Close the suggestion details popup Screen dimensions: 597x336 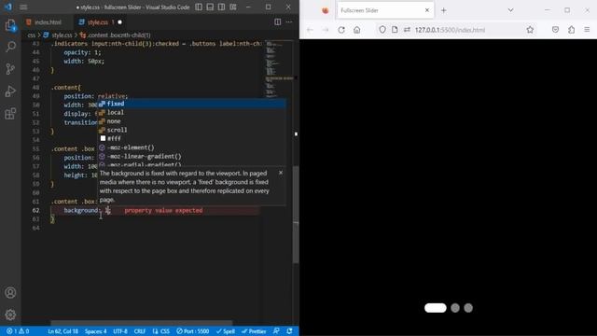pos(281,173)
